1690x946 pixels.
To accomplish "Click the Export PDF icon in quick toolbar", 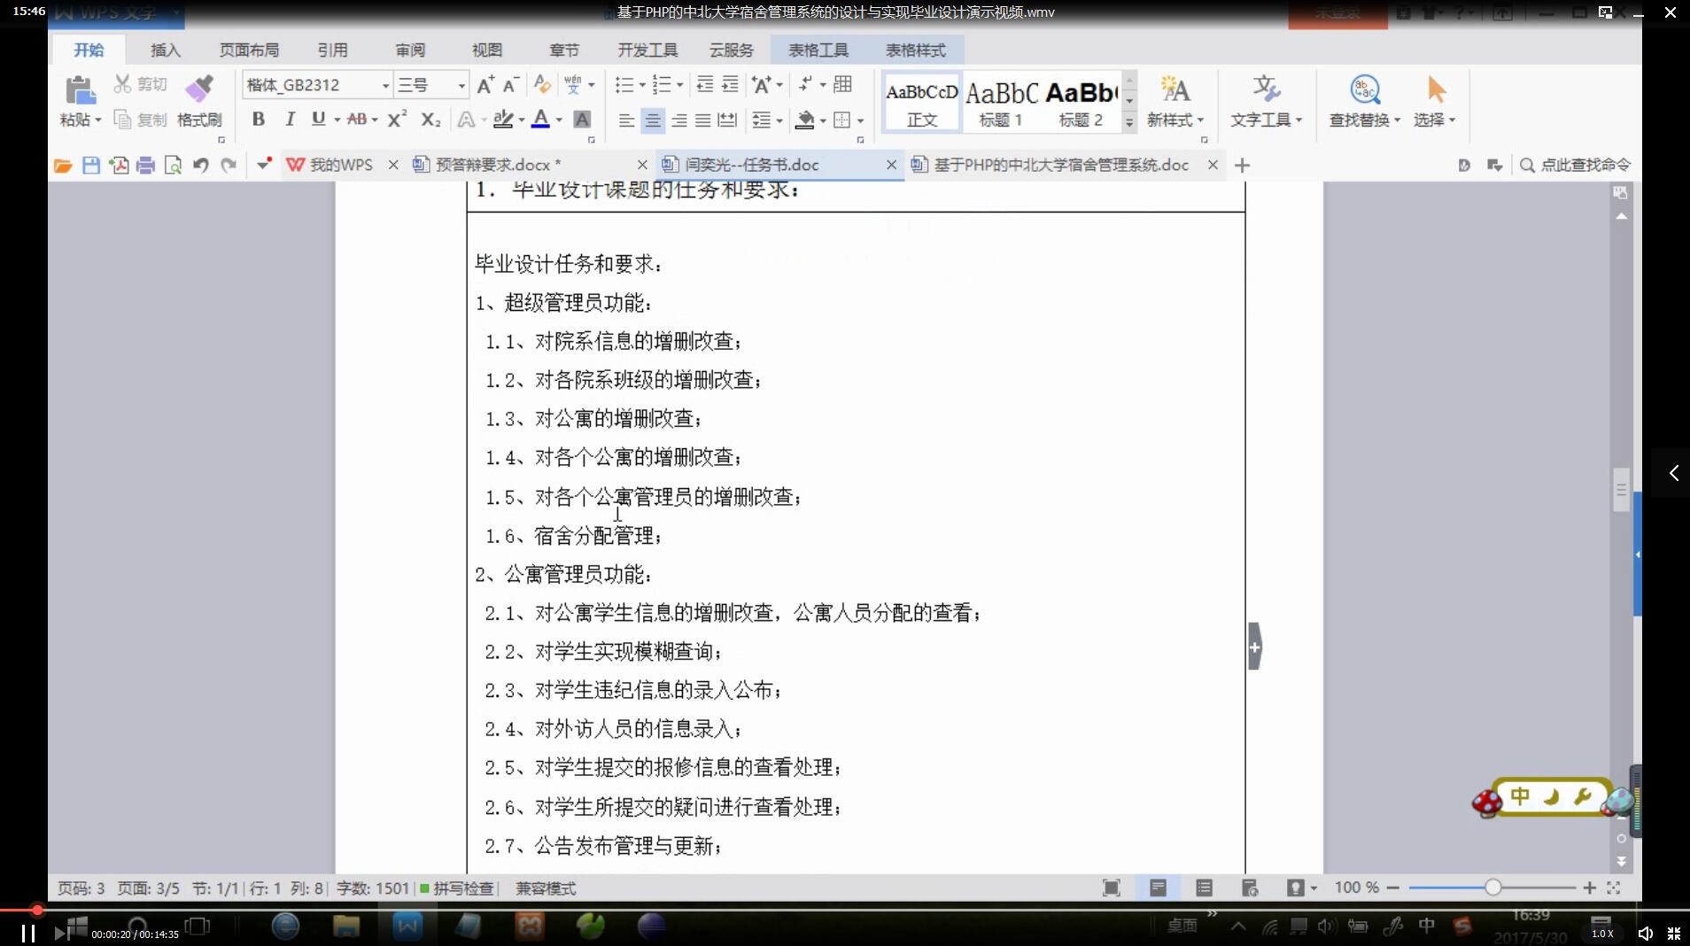I will tap(119, 165).
